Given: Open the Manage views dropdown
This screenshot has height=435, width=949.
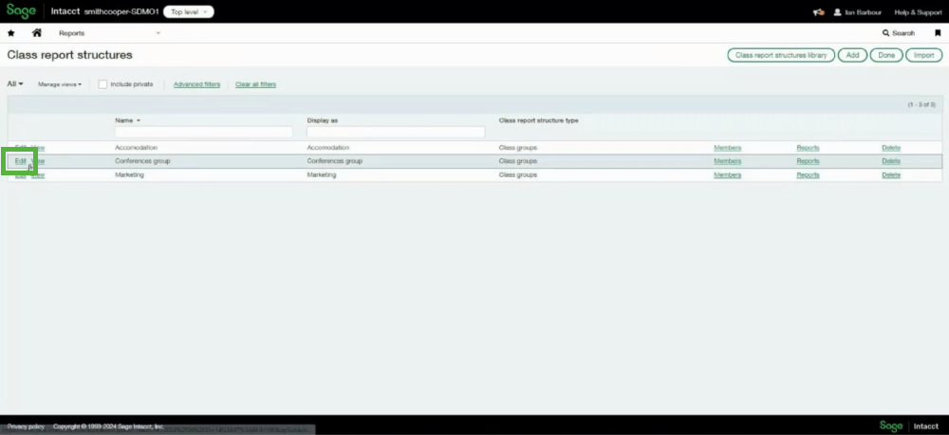Looking at the screenshot, I should [60, 84].
